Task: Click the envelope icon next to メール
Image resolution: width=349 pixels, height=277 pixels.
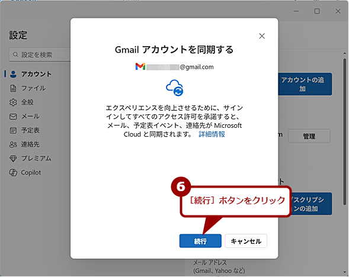Action: 13,117
